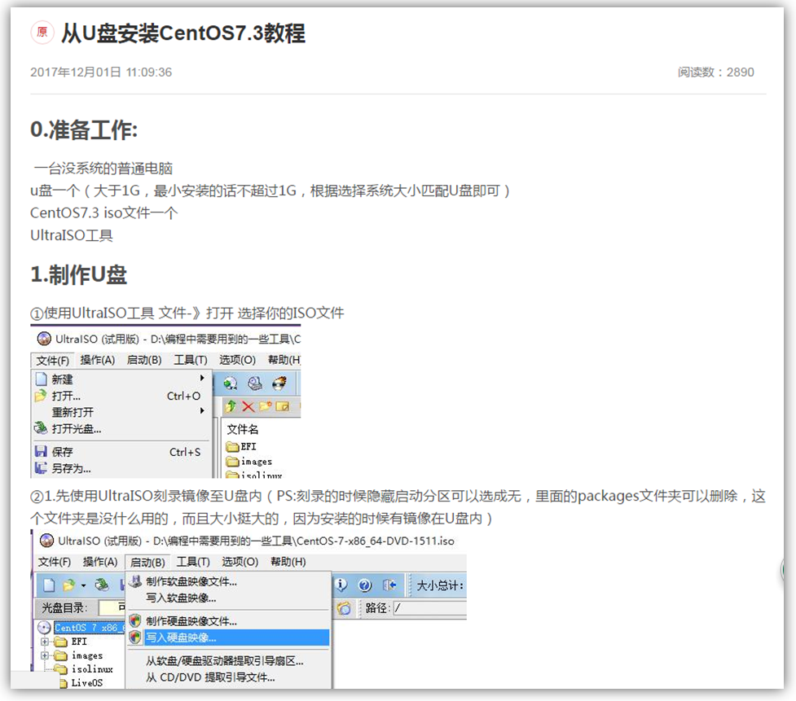
Task: Click the folder properties icon after new folder
Action: [x=282, y=406]
